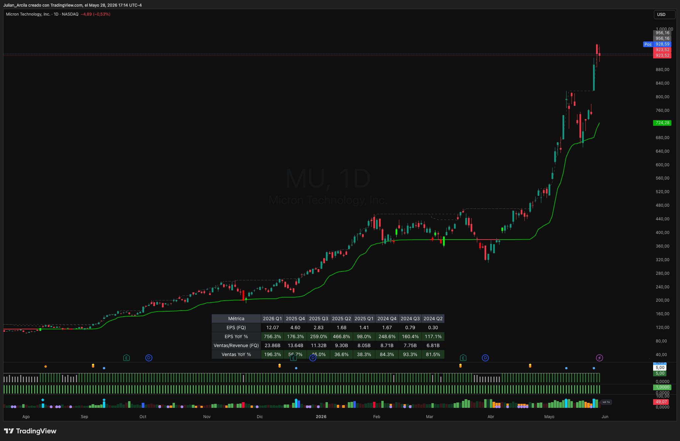
Task: Click the vol 1x label tag
Action: point(606,402)
